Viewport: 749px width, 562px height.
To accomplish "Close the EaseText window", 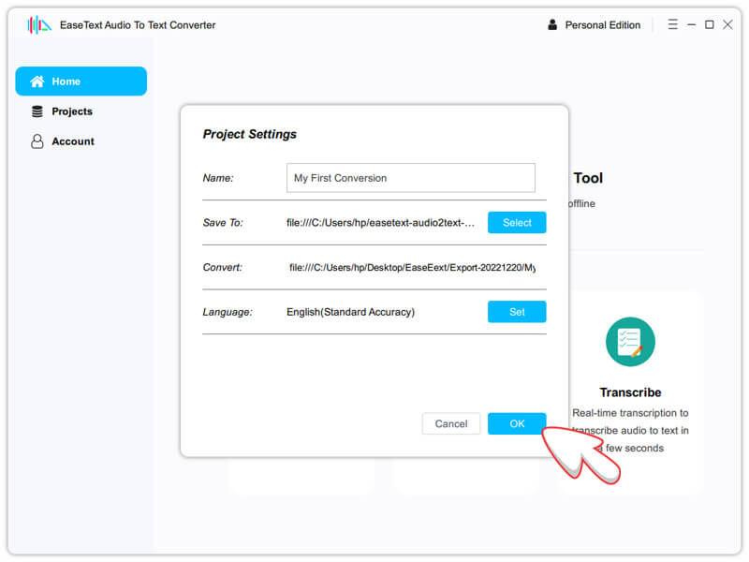I will point(727,24).
